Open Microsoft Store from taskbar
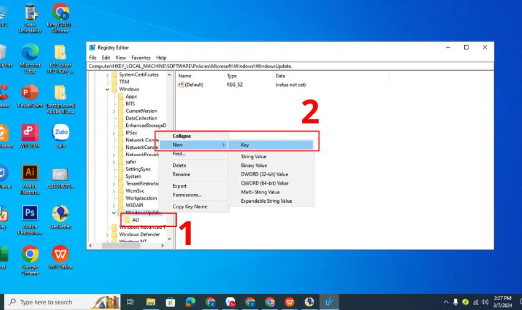 click(x=170, y=302)
